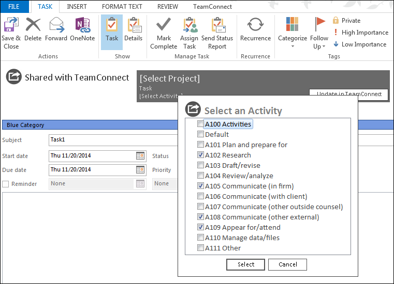Check A111 Other
This screenshot has height=284, width=394.
click(x=200, y=248)
